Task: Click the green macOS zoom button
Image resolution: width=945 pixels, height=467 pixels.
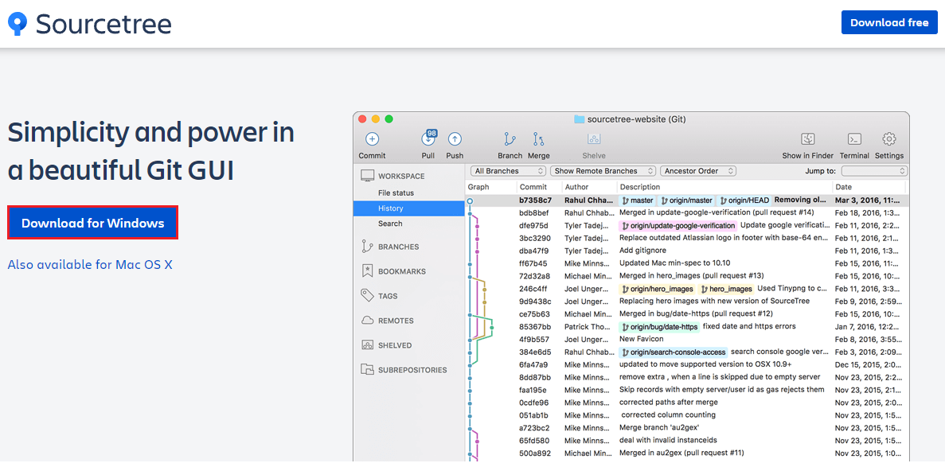Action: [389, 119]
